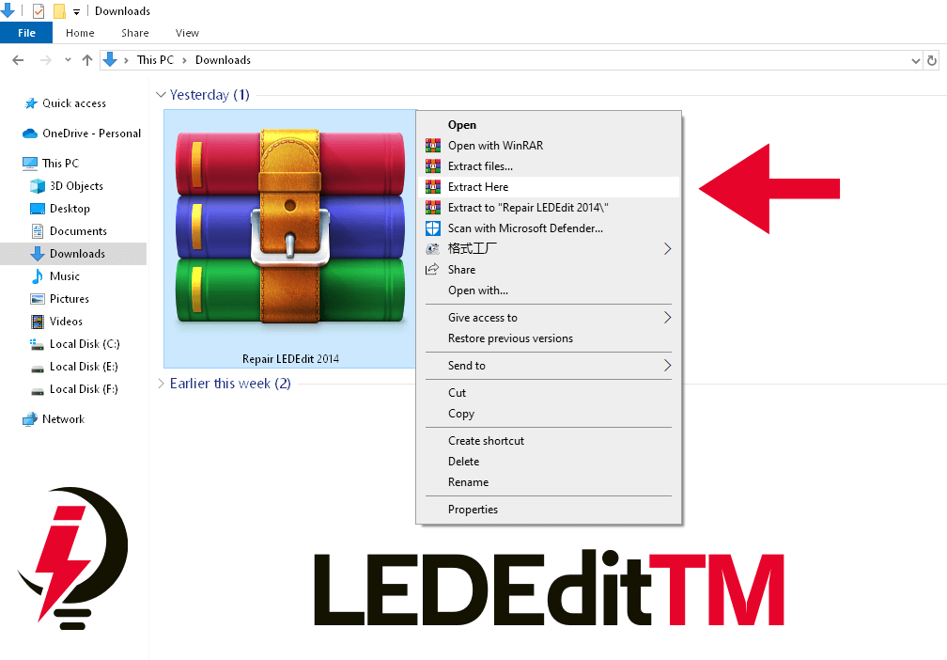947x660 pixels.
Task: Select Restore previous versions entry
Action: 549,338
